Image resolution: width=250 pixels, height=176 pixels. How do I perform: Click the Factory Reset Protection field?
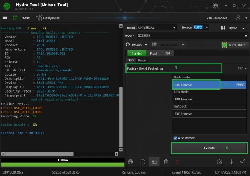pyautogui.click(x=174, y=68)
